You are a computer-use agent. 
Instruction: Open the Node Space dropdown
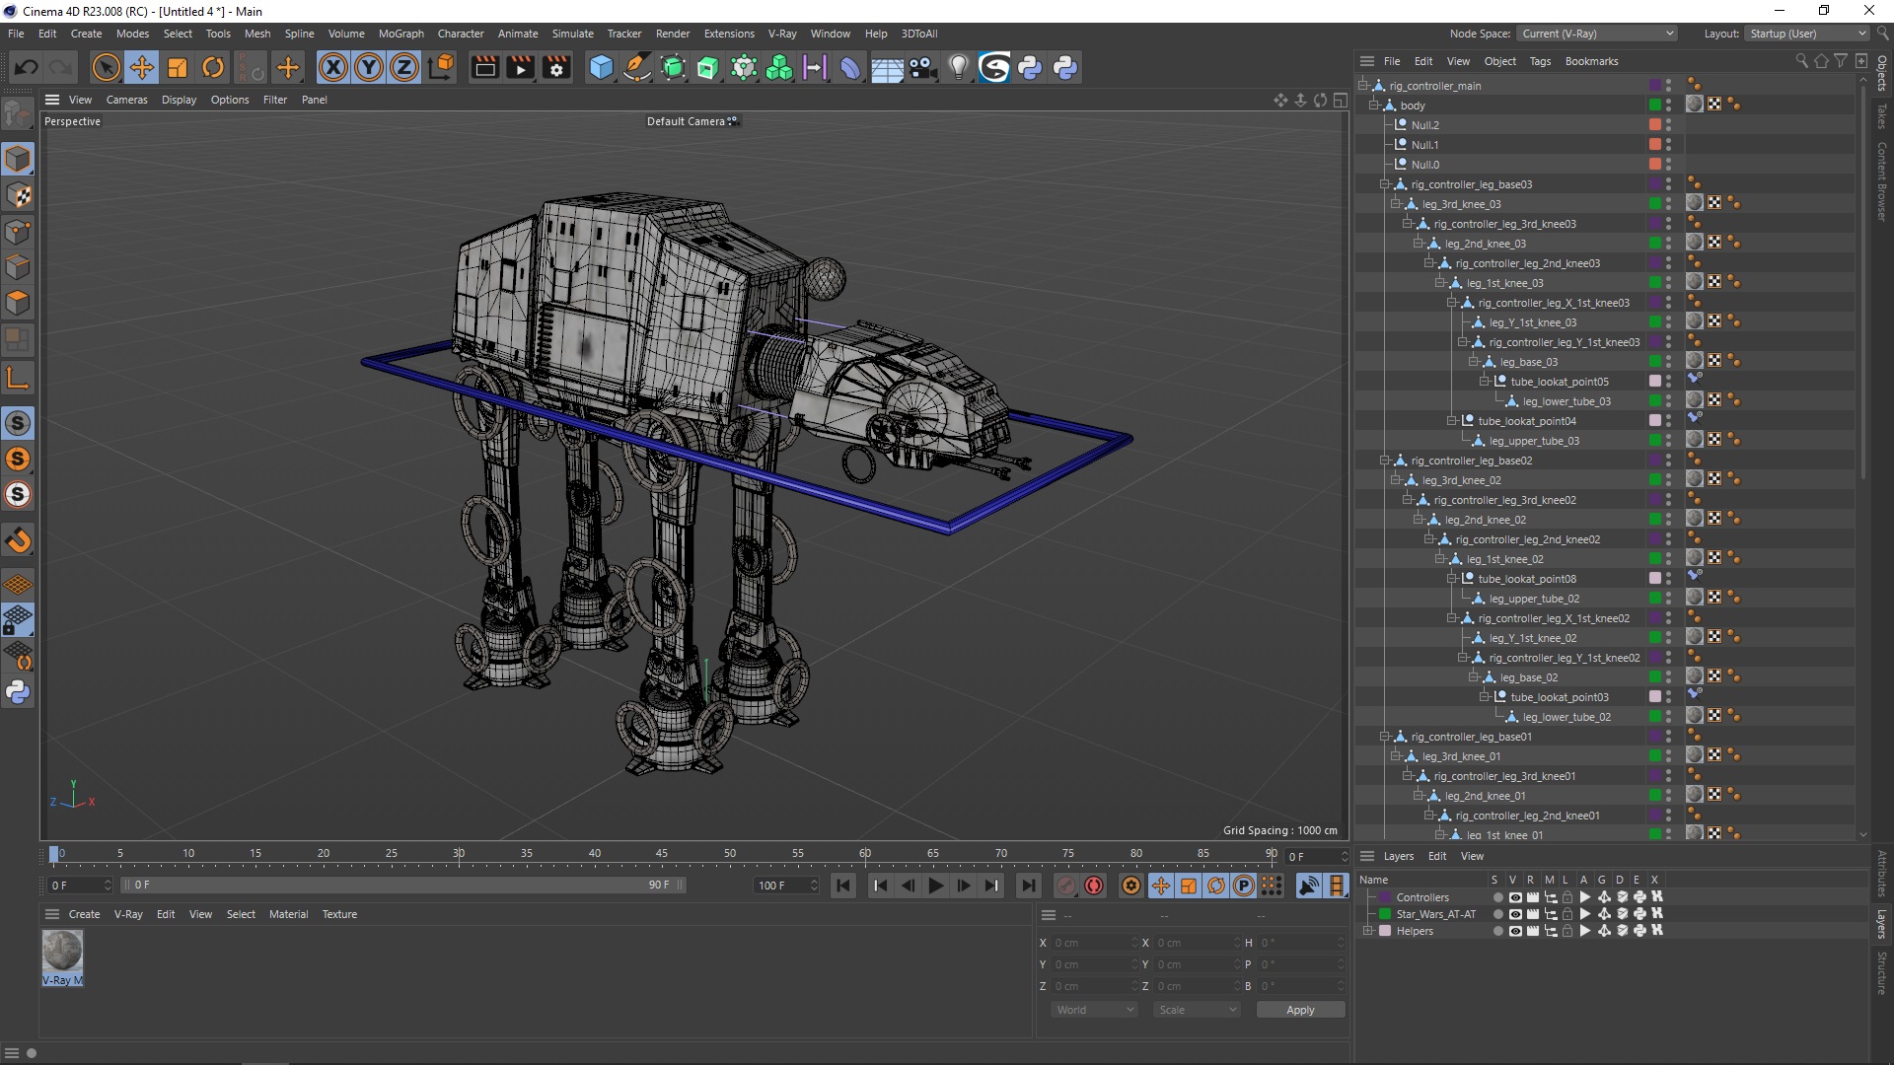(1597, 34)
